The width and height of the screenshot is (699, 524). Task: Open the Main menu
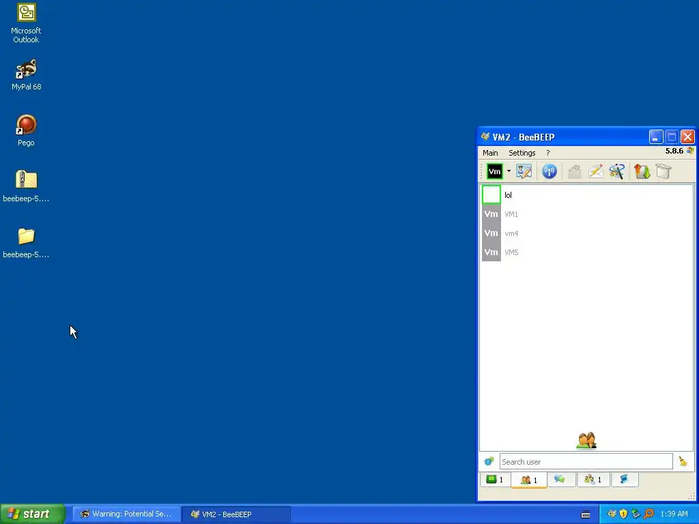(x=490, y=153)
